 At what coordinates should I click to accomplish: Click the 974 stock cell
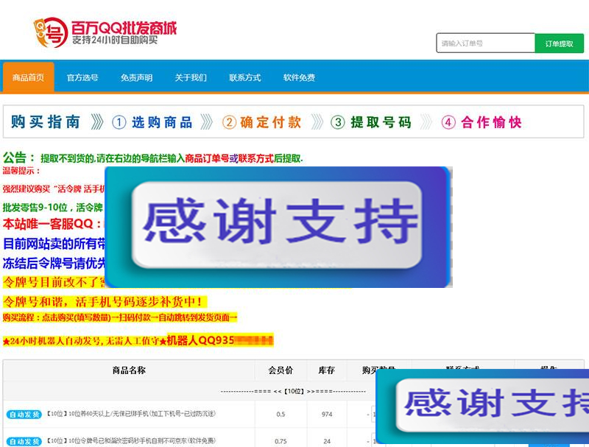(327, 415)
